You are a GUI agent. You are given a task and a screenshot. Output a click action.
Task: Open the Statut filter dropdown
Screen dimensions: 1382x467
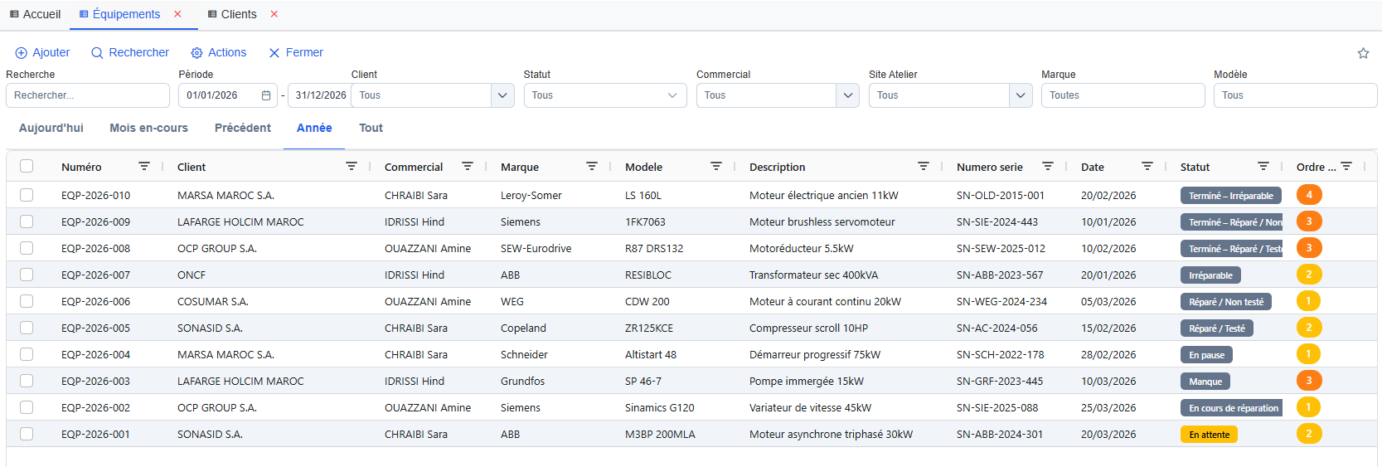[672, 95]
